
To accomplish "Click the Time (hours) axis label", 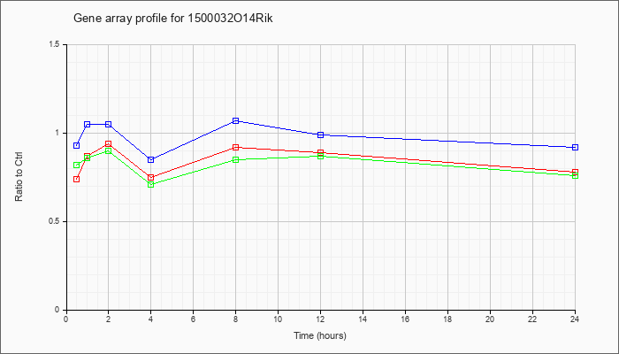I will pyautogui.click(x=320, y=335).
